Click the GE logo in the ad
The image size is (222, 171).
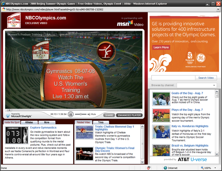click(x=201, y=58)
